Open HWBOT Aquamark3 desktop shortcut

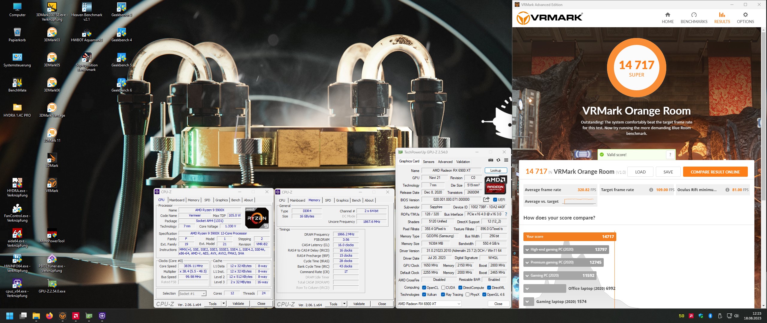coord(87,35)
